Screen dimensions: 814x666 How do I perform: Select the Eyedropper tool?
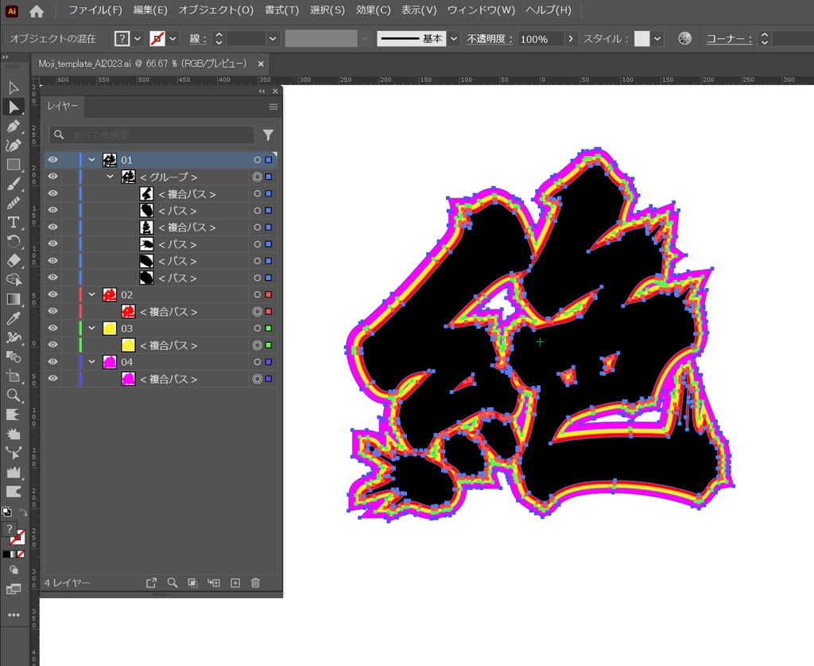click(14, 318)
